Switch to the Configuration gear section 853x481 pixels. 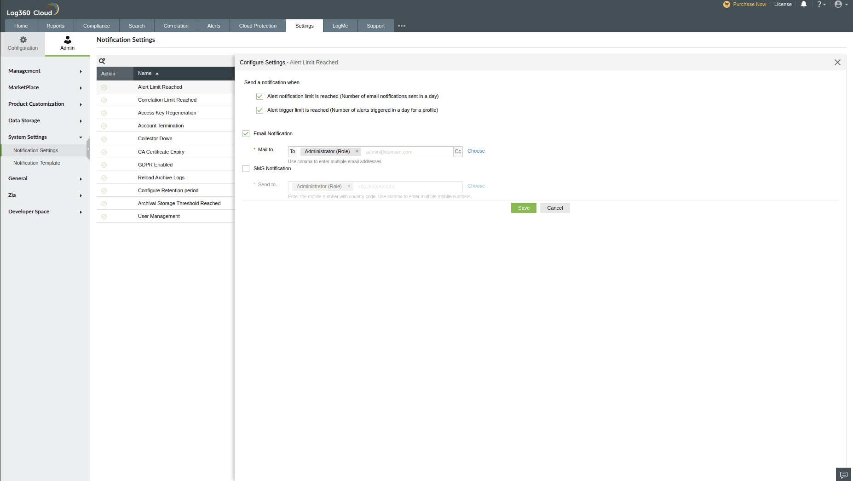coord(23,44)
